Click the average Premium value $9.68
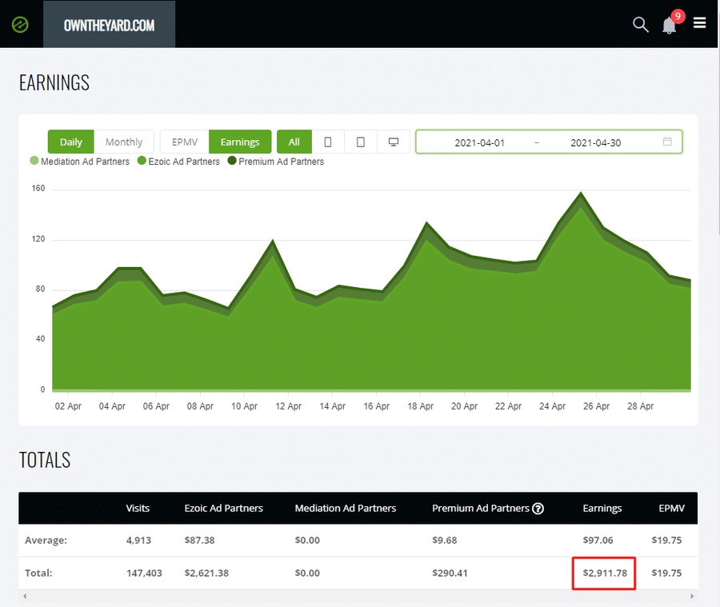The width and height of the screenshot is (720, 607). (445, 541)
